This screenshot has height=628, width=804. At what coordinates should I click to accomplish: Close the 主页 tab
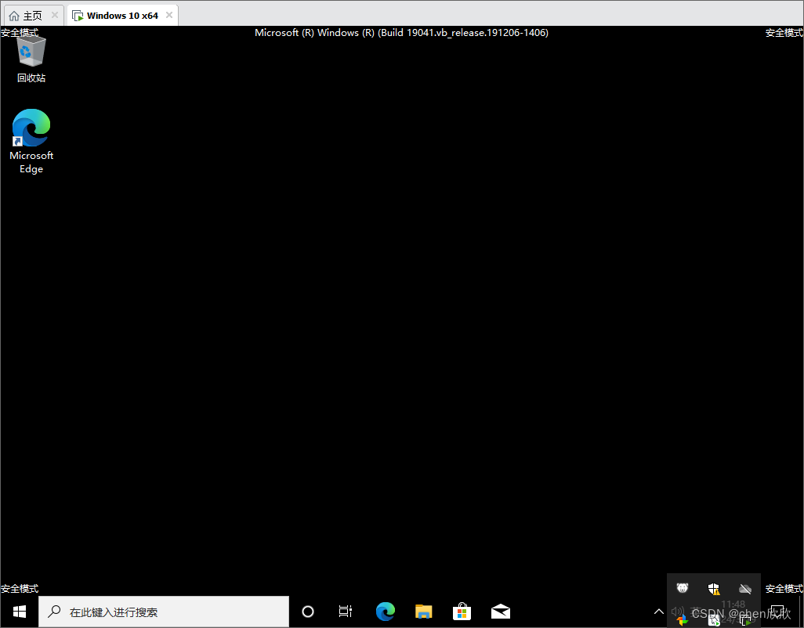pyautogui.click(x=54, y=16)
